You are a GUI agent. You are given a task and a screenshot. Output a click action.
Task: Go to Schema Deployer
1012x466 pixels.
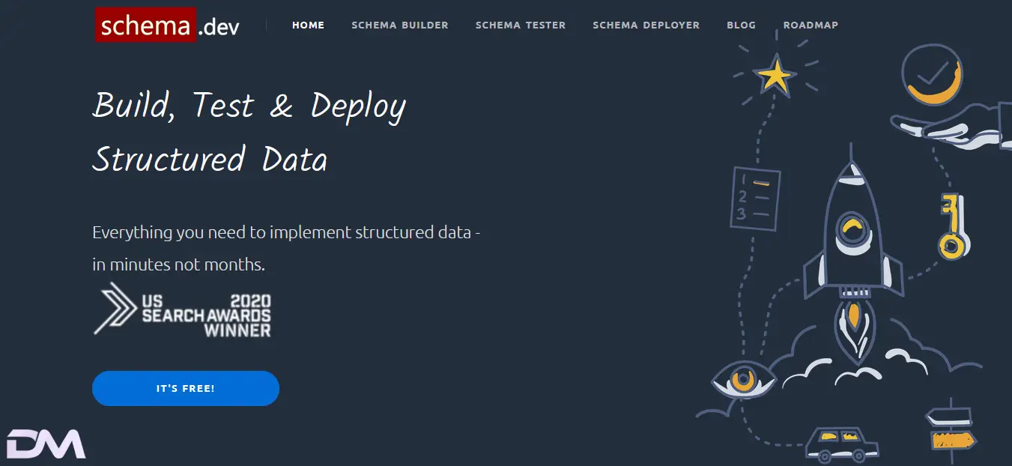click(x=646, y=25)
